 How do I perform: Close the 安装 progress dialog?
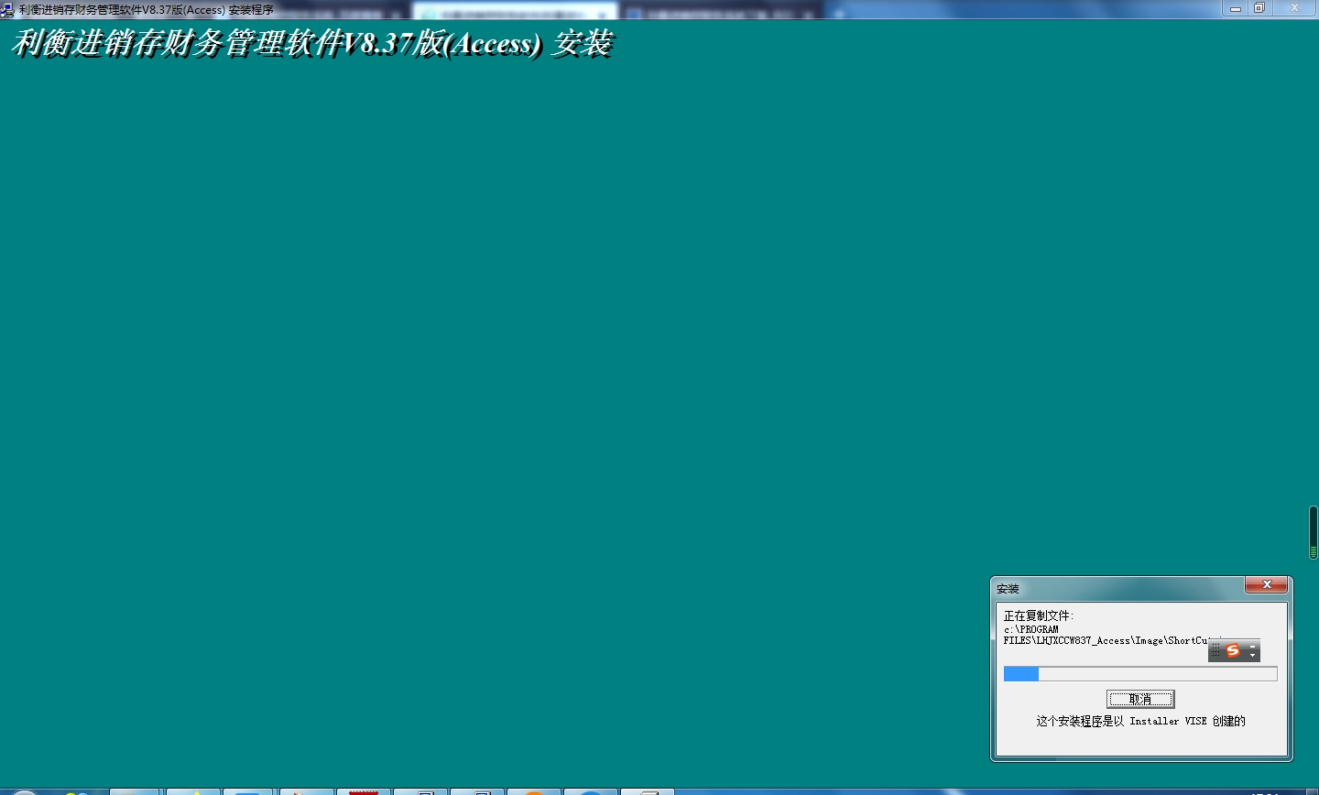coord(1267,585)
